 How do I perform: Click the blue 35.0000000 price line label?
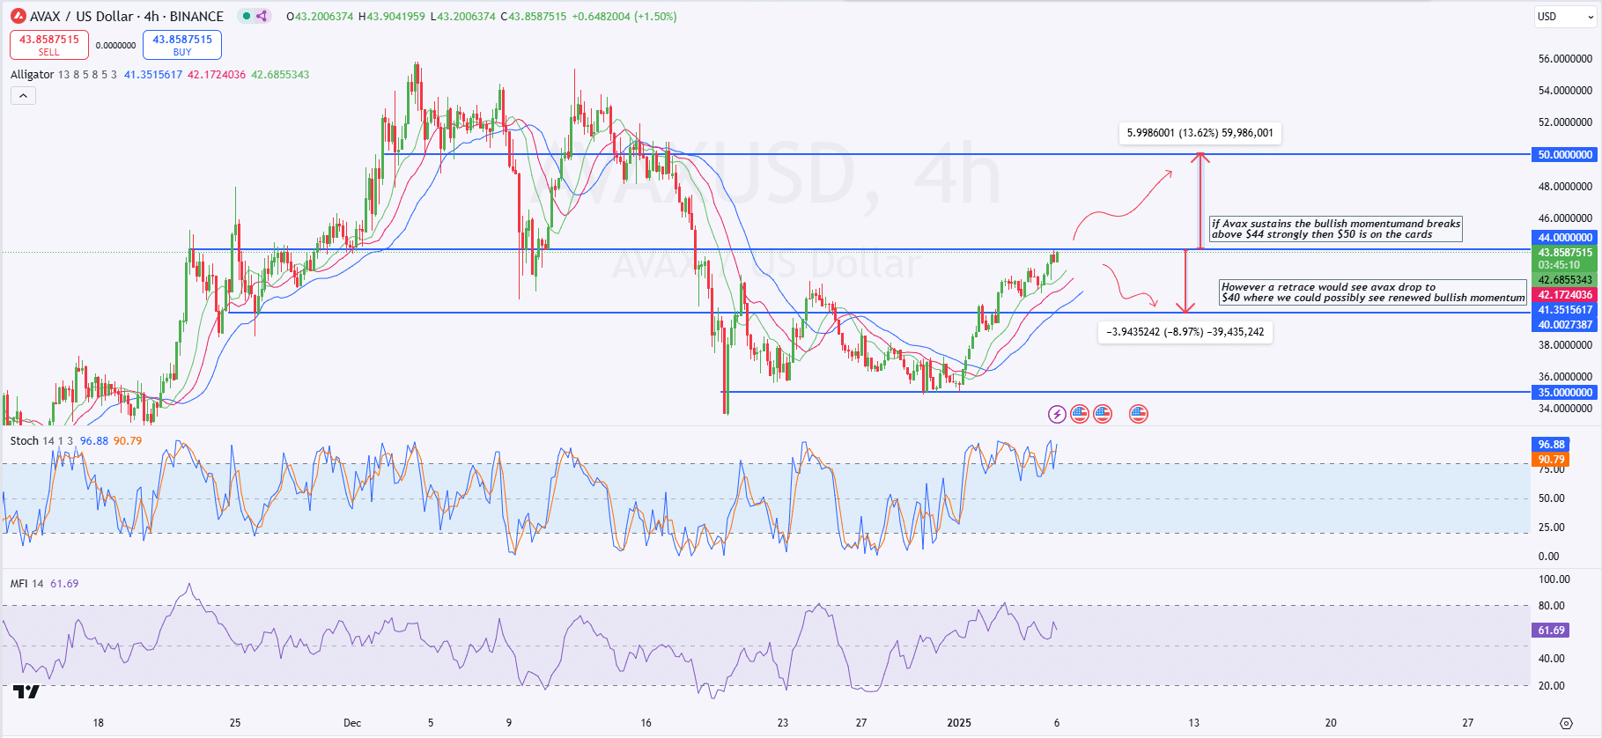(x=1565, y=393)
